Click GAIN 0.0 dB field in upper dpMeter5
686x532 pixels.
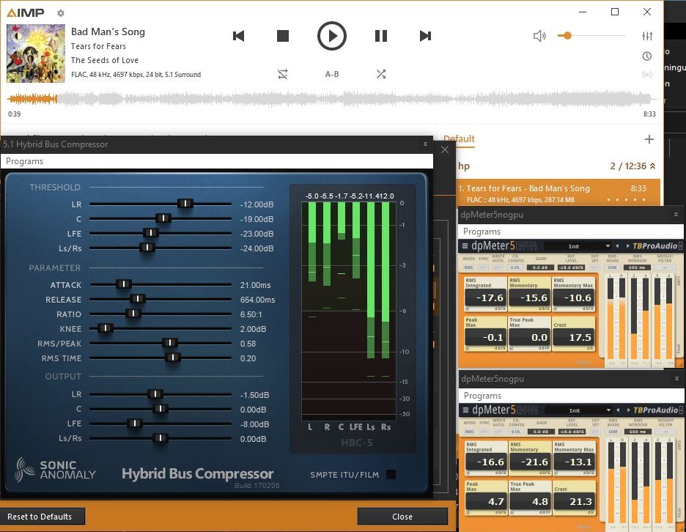540,267
